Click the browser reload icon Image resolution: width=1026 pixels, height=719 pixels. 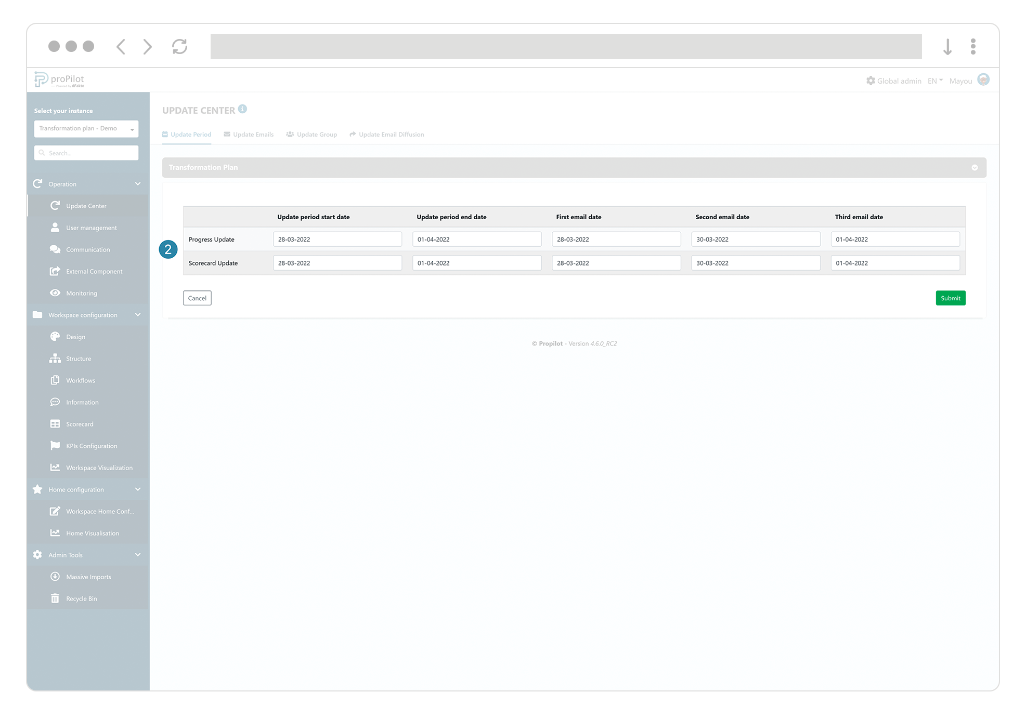[x=179, y=47]
